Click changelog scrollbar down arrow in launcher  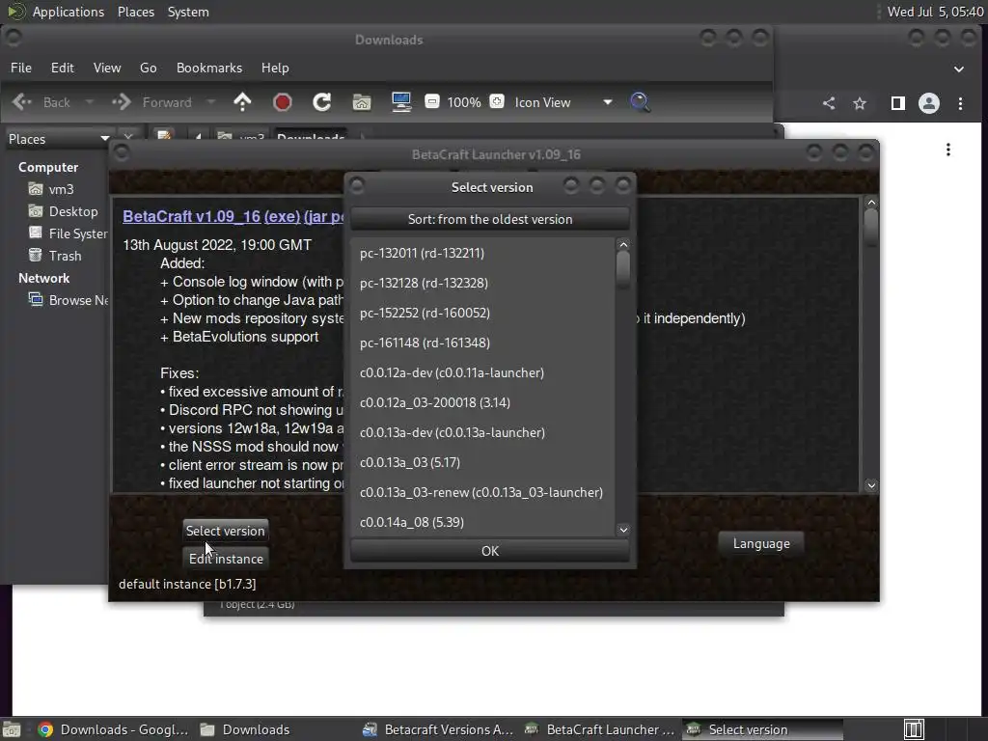[x=871, y=485]
